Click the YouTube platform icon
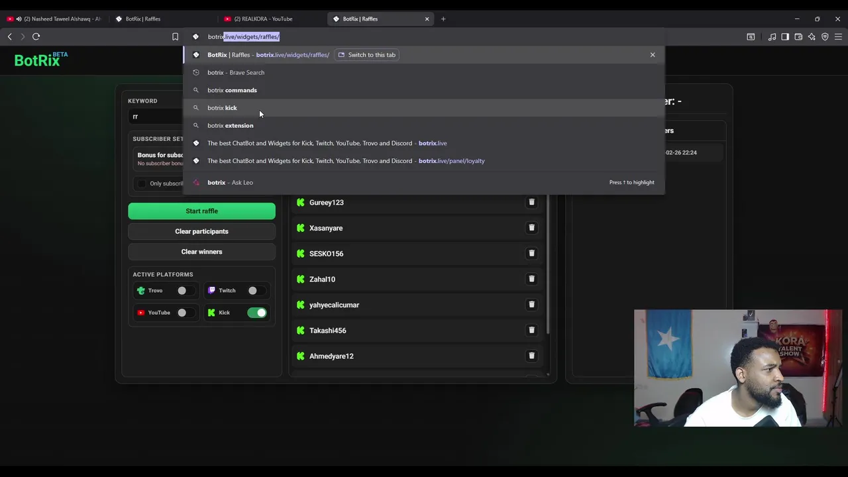 tap(141, 313)
